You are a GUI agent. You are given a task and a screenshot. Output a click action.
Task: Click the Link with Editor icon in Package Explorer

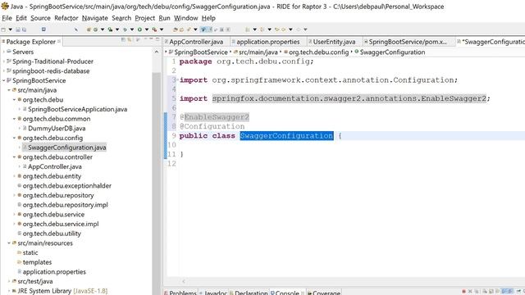130,40
